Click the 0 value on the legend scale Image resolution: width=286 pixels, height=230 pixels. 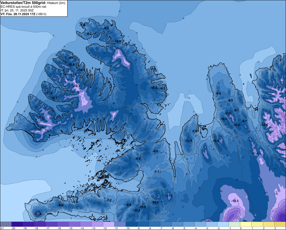[x=241, y=228]
